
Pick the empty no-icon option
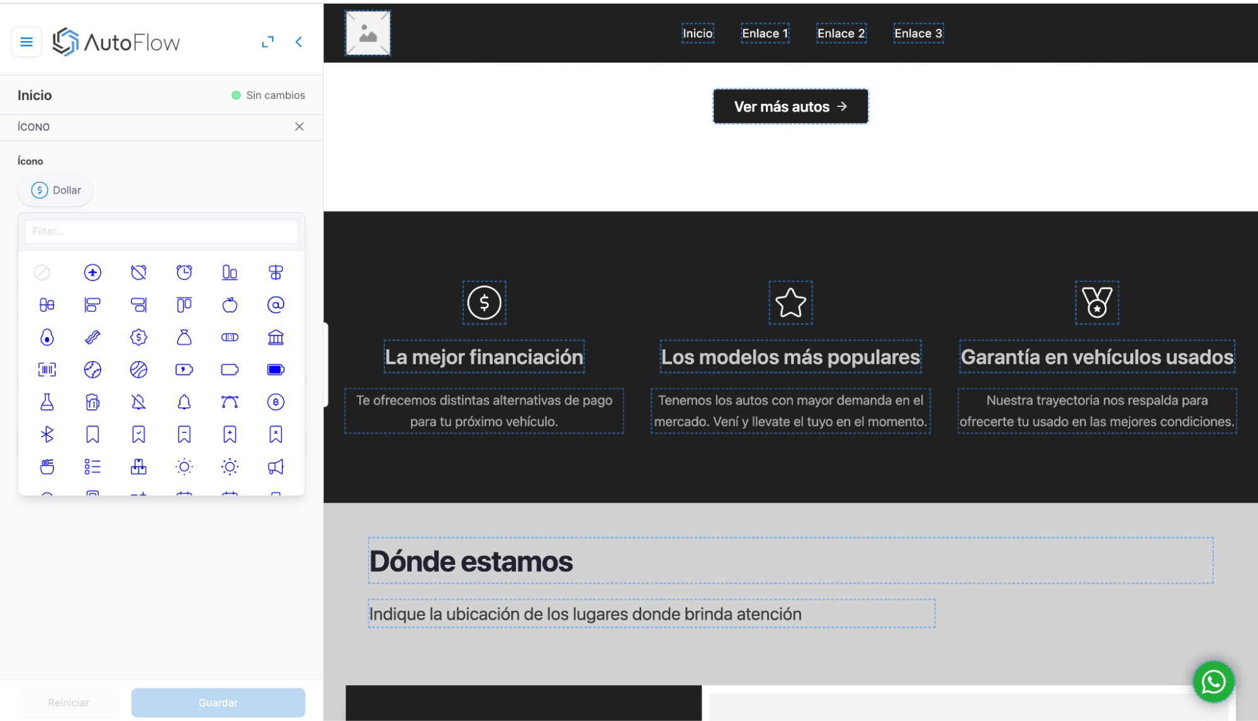click(42, 272)
